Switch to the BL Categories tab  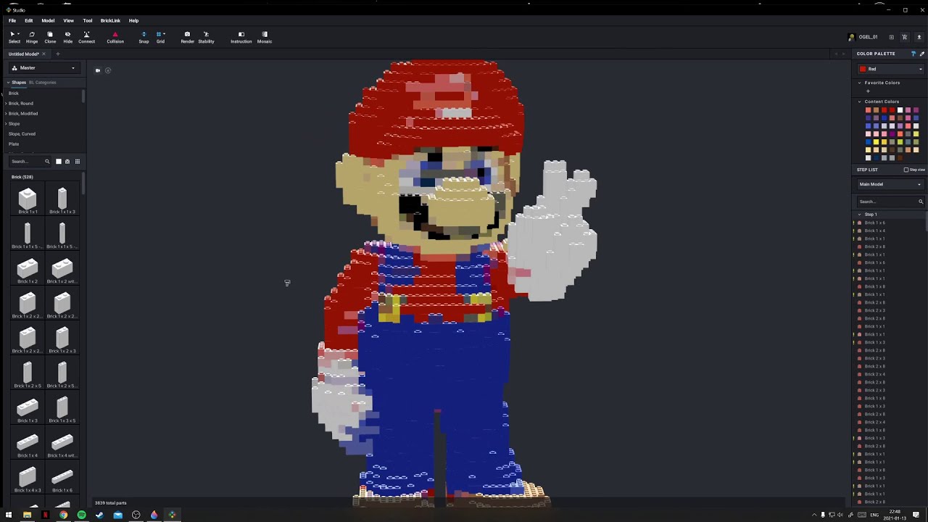tap(42, 83)
